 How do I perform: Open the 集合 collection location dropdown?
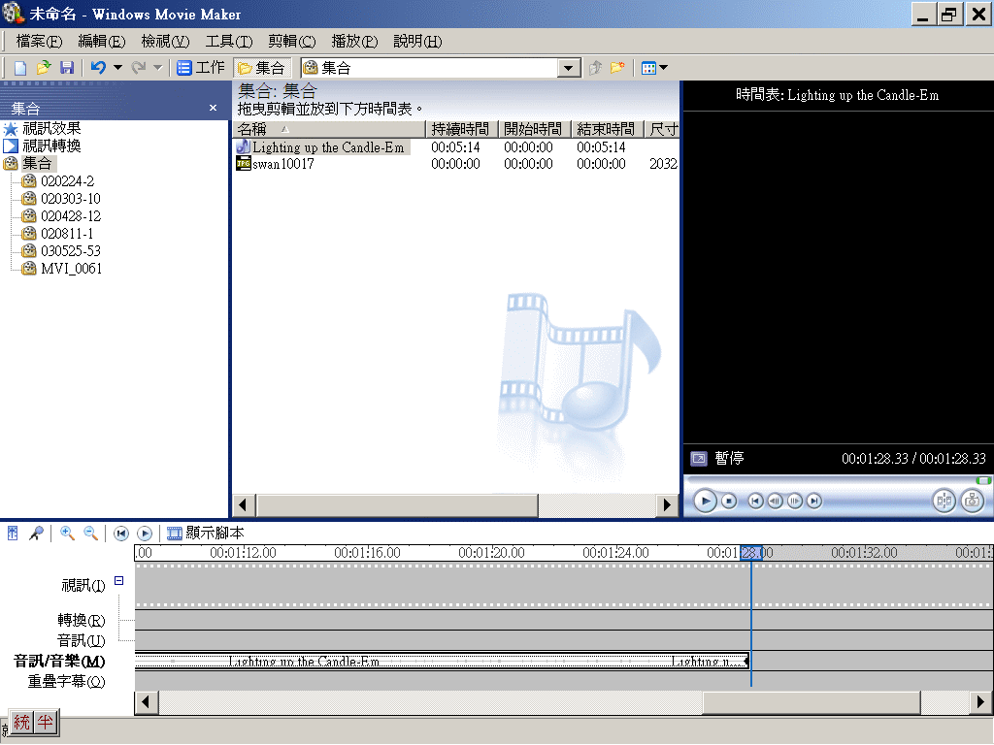[570, 68]
